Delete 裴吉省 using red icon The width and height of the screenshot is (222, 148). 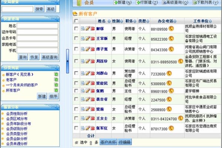pos(93,99)
